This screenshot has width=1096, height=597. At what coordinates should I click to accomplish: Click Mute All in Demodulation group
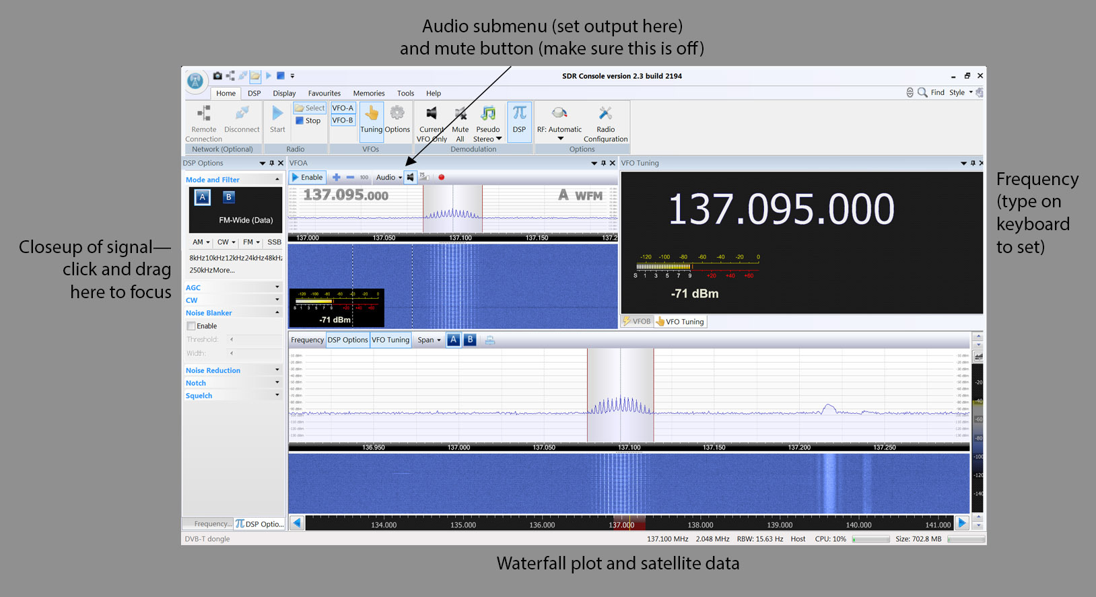click(460, 123)
